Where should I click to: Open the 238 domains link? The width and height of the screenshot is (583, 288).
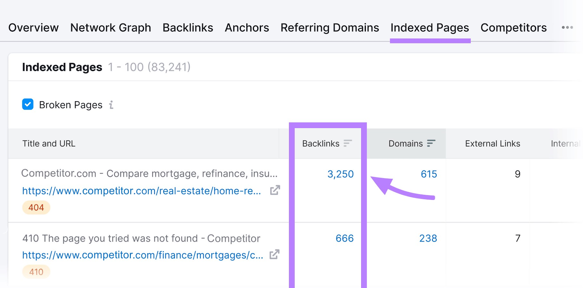click(x=428, y=238)
